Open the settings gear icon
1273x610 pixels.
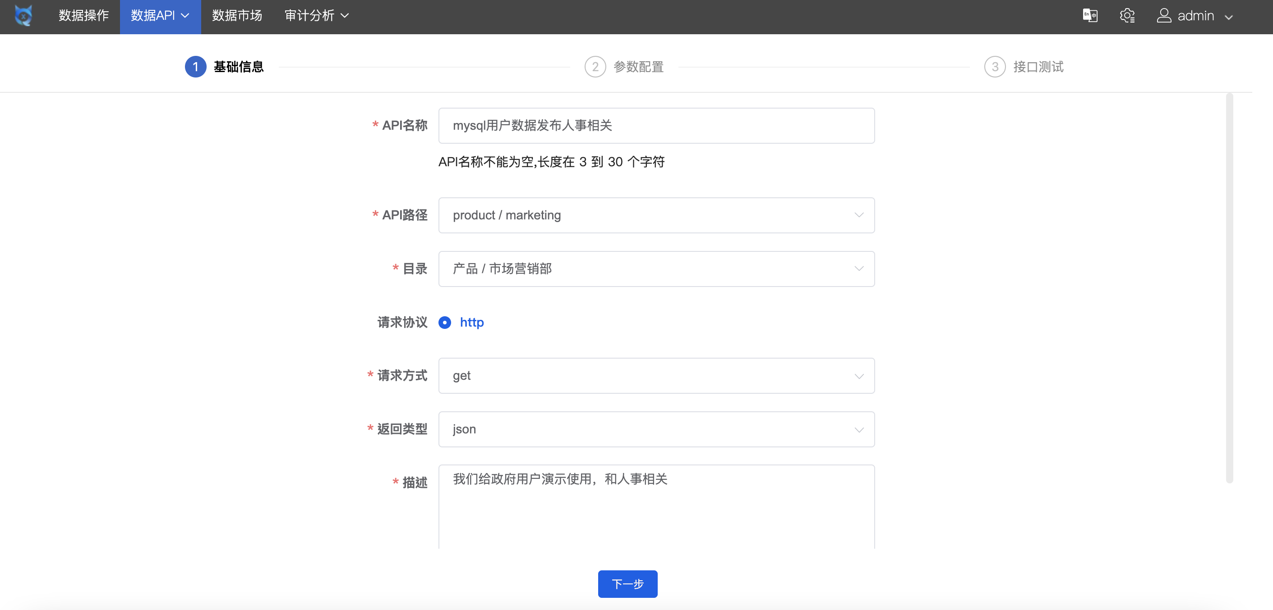pyautogui.click(x=1127, y=16)
